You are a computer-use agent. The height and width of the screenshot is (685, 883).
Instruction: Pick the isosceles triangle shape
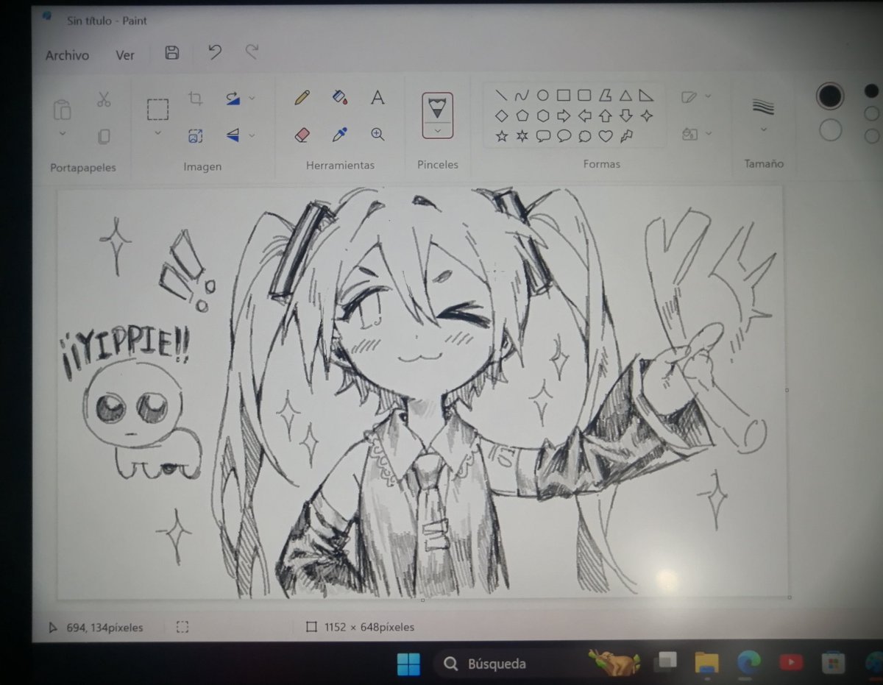(x=625, y=96)
